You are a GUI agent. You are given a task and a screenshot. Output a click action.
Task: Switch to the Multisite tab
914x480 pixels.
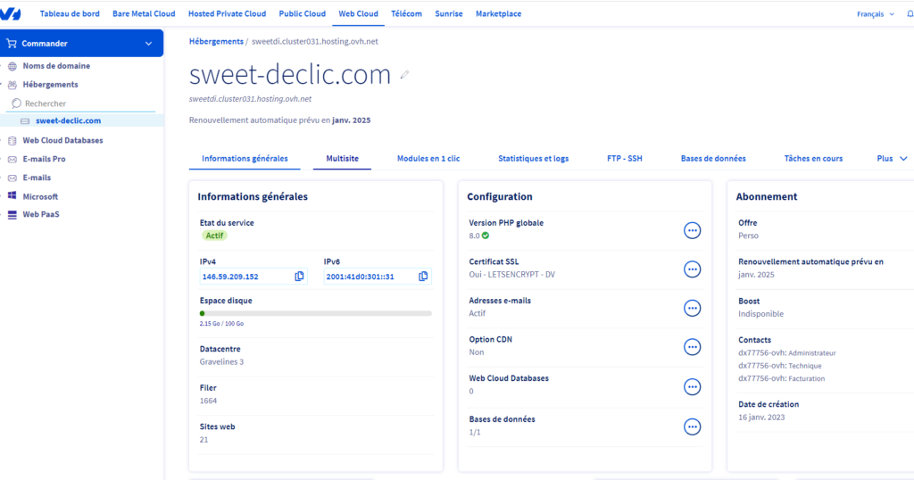point(342,158)
